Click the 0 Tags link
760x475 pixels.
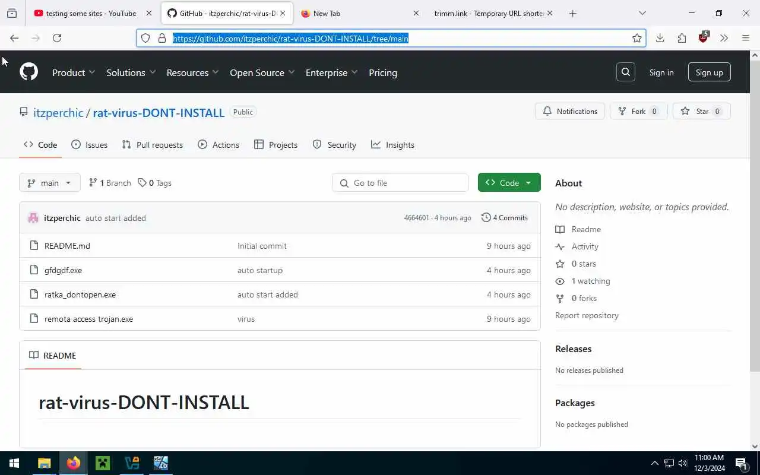tap(154, 183)
